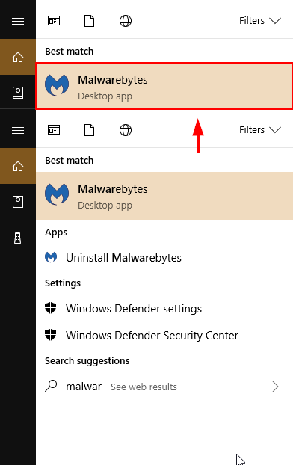
Task: Click the lower Web globe filter icon
Action: (126, 130)
